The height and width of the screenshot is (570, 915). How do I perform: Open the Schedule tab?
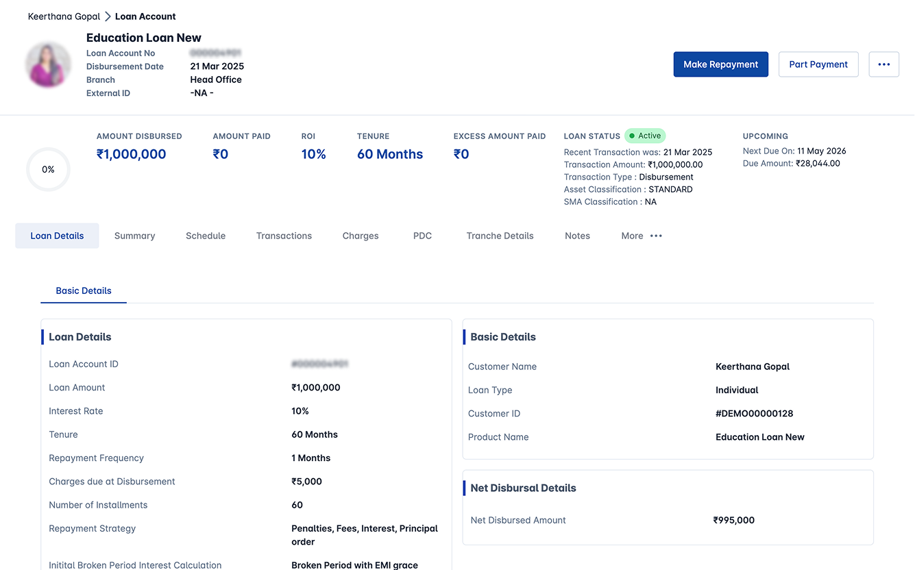[x=206, y=236]
